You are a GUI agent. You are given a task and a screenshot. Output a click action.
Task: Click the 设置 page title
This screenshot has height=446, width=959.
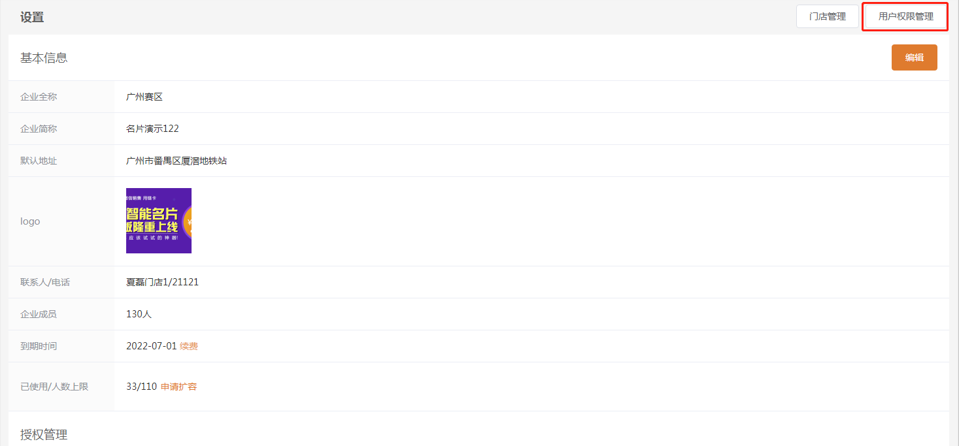pyautogui.click(x=32, y=17)
